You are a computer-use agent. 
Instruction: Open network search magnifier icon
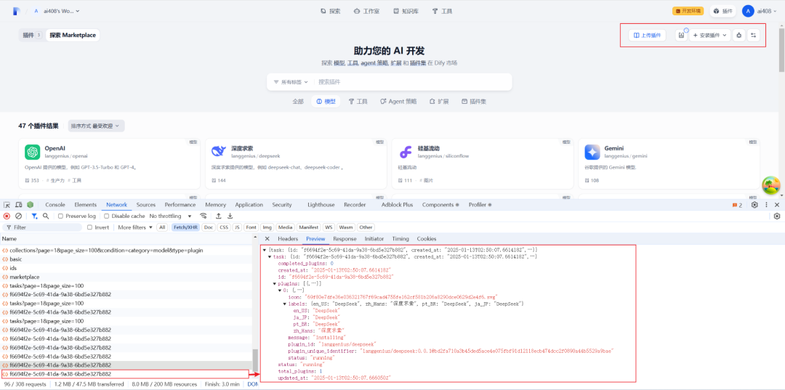46,216
